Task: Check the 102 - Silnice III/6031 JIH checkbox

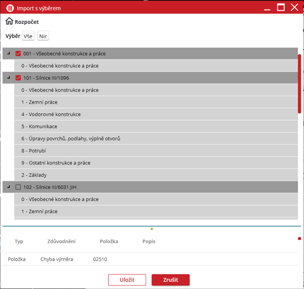Action: (18, 187)
